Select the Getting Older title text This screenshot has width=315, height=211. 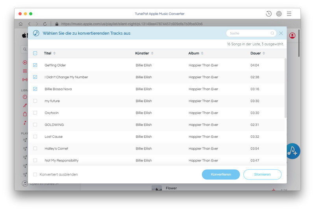point(55,65)
